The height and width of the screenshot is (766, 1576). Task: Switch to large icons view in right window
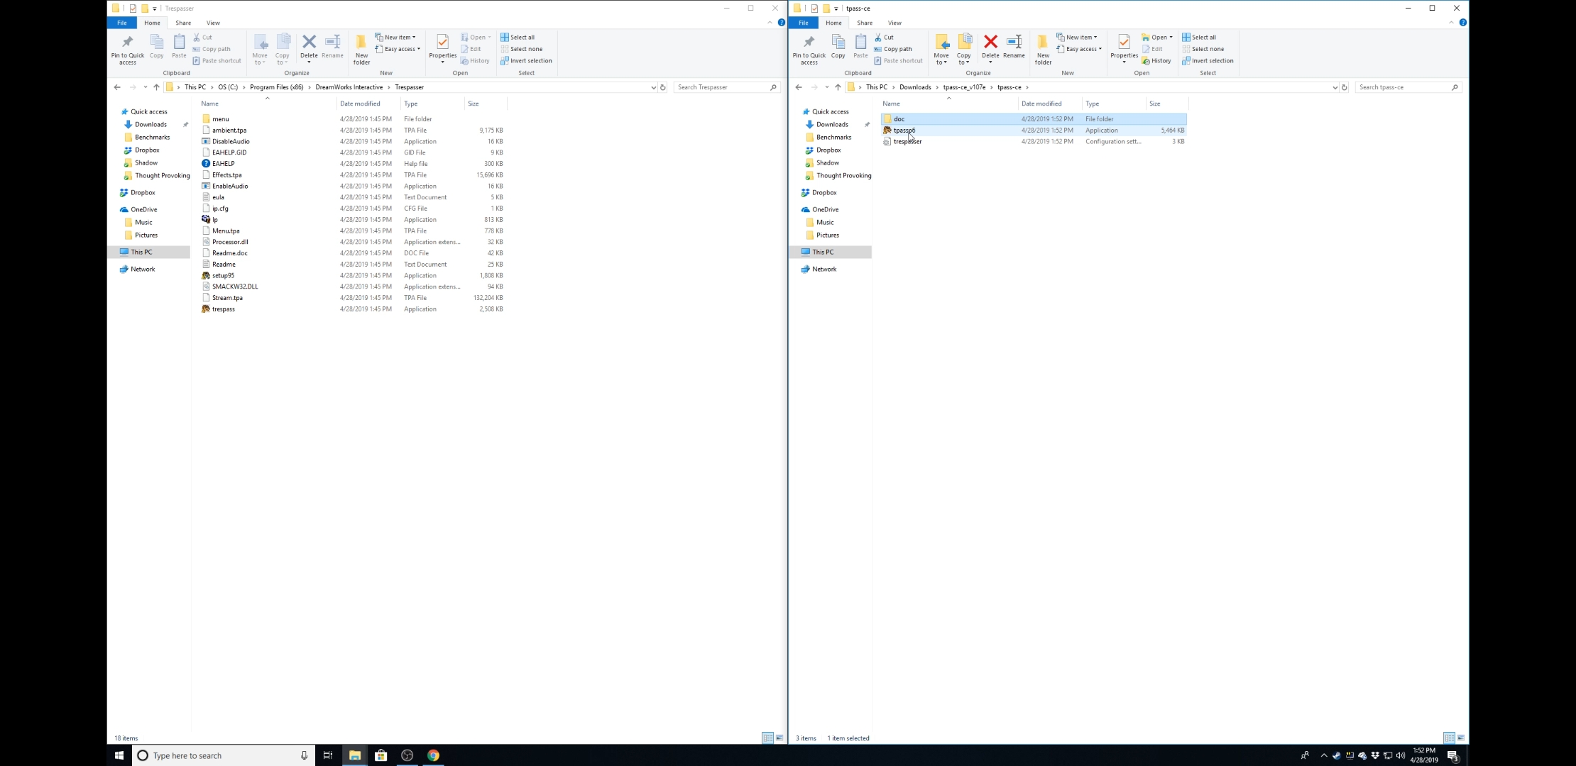(x=1460, y=738)
